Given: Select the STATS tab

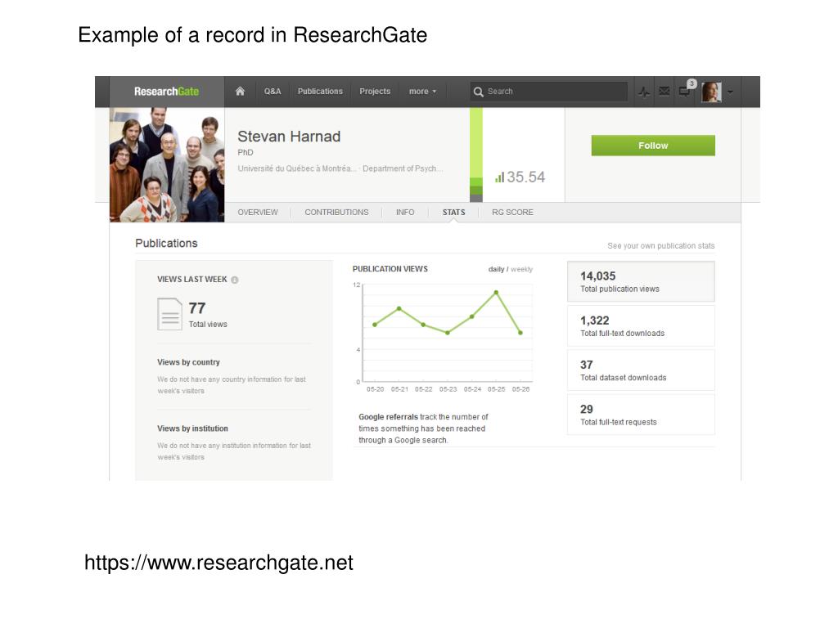Looking at the screenshot, I should click(453, 212).
